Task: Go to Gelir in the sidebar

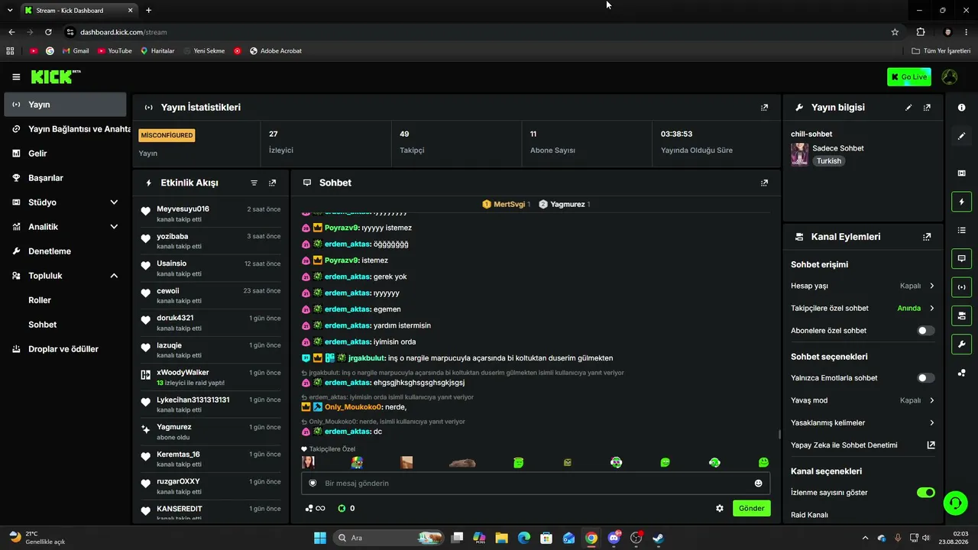Action: [x=65, y=154]
